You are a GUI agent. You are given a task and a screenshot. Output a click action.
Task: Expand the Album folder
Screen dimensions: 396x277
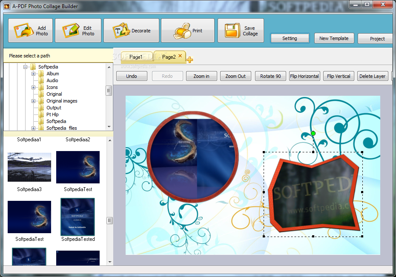(x=33, y=74)
